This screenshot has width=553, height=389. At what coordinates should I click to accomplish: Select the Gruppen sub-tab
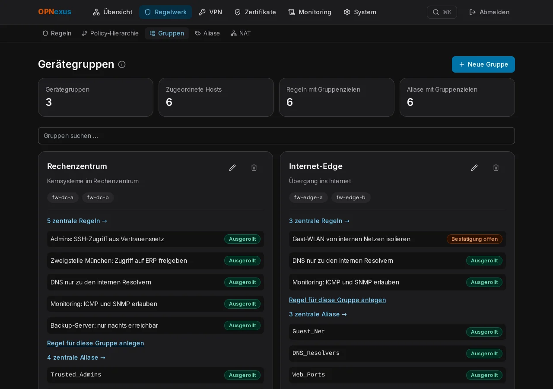167,33
